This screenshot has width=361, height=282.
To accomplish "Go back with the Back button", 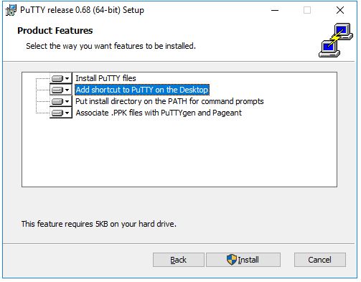I will click(179, 260).
